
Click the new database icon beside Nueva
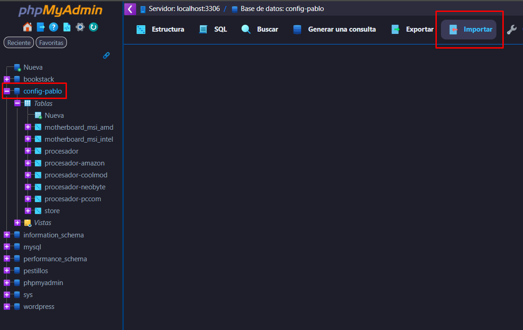click(18, 67)
